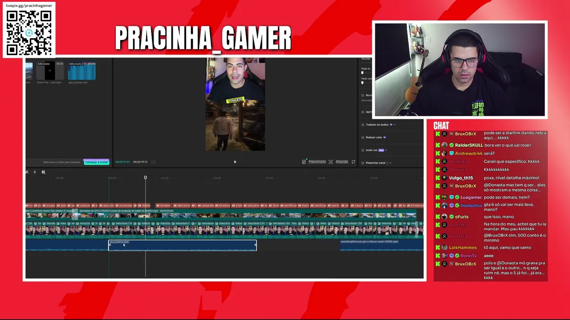
Task: Adjust the Fade-in slider handle
Action: pyautogui.click(x=362, y=72)
